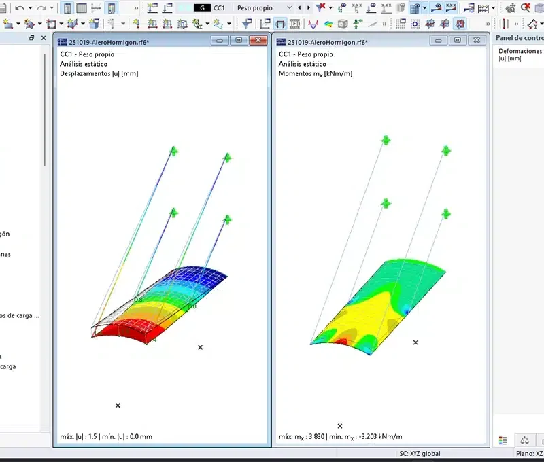Click the new node star icon
544x462 pixels.
tap(7, 24)
